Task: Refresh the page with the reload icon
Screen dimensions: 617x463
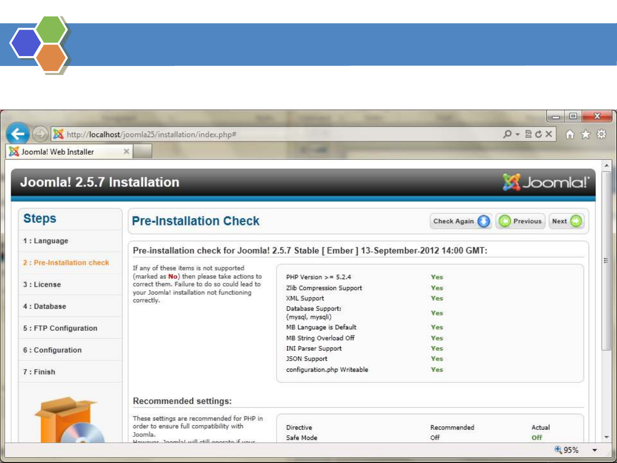Action: coord(538,134)
